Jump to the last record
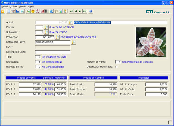Viewport: 174px width, 126px height. point(85,11)
